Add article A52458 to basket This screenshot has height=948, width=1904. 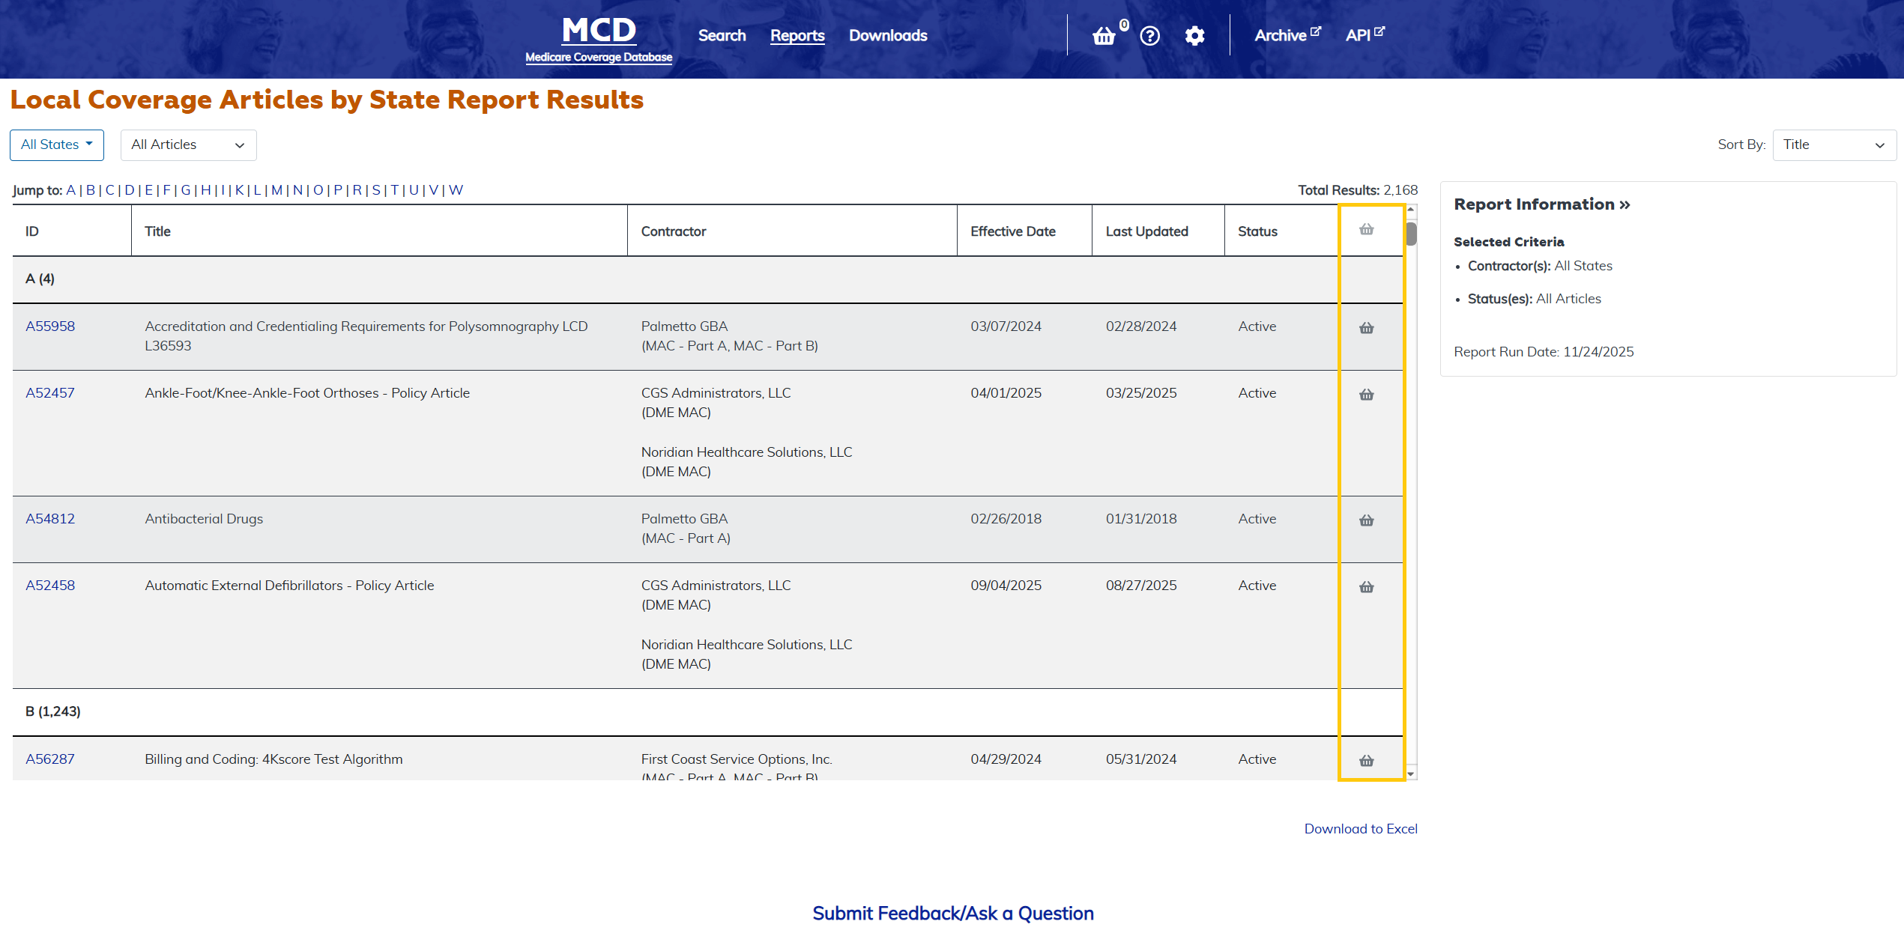pyautogui.click(x=1366, y=587)
